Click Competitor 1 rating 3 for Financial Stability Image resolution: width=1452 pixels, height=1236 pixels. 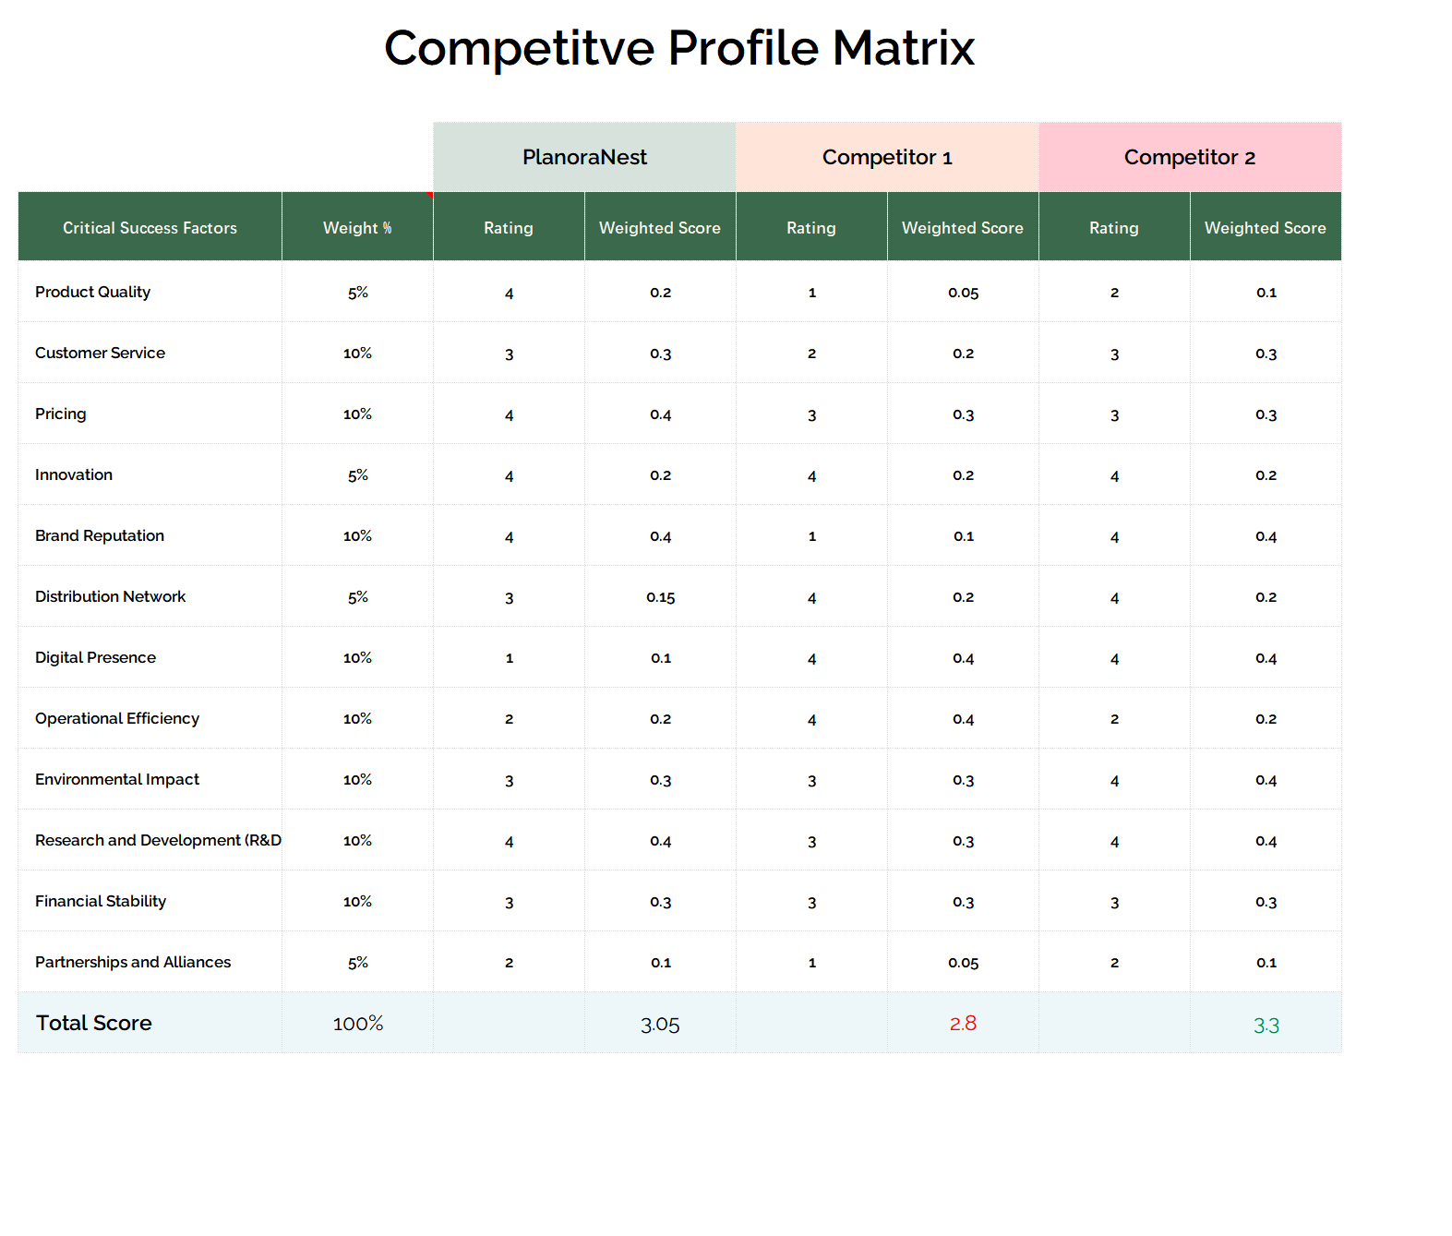coord(812,903)
